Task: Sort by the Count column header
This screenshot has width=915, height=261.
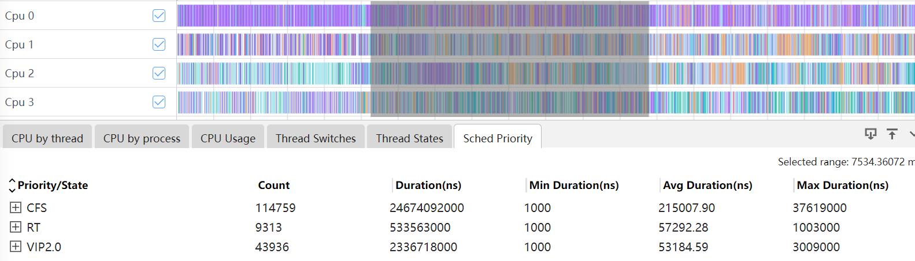Action: click(273, 186)
